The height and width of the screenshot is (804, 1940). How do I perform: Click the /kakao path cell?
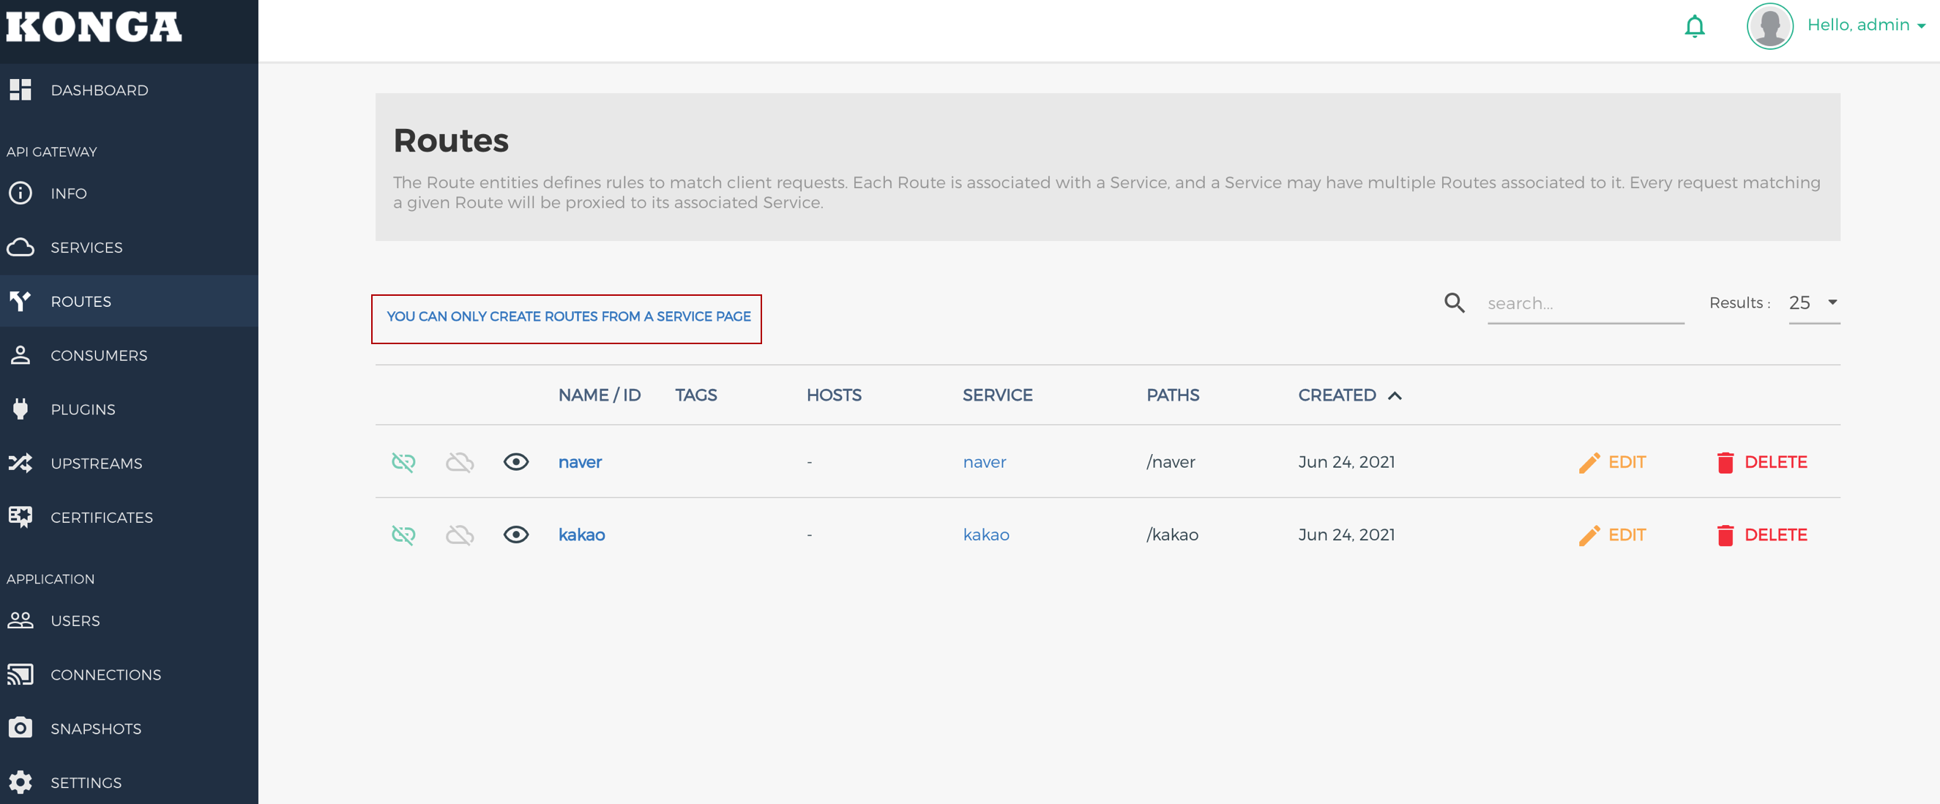click(x=1172, y=535)
